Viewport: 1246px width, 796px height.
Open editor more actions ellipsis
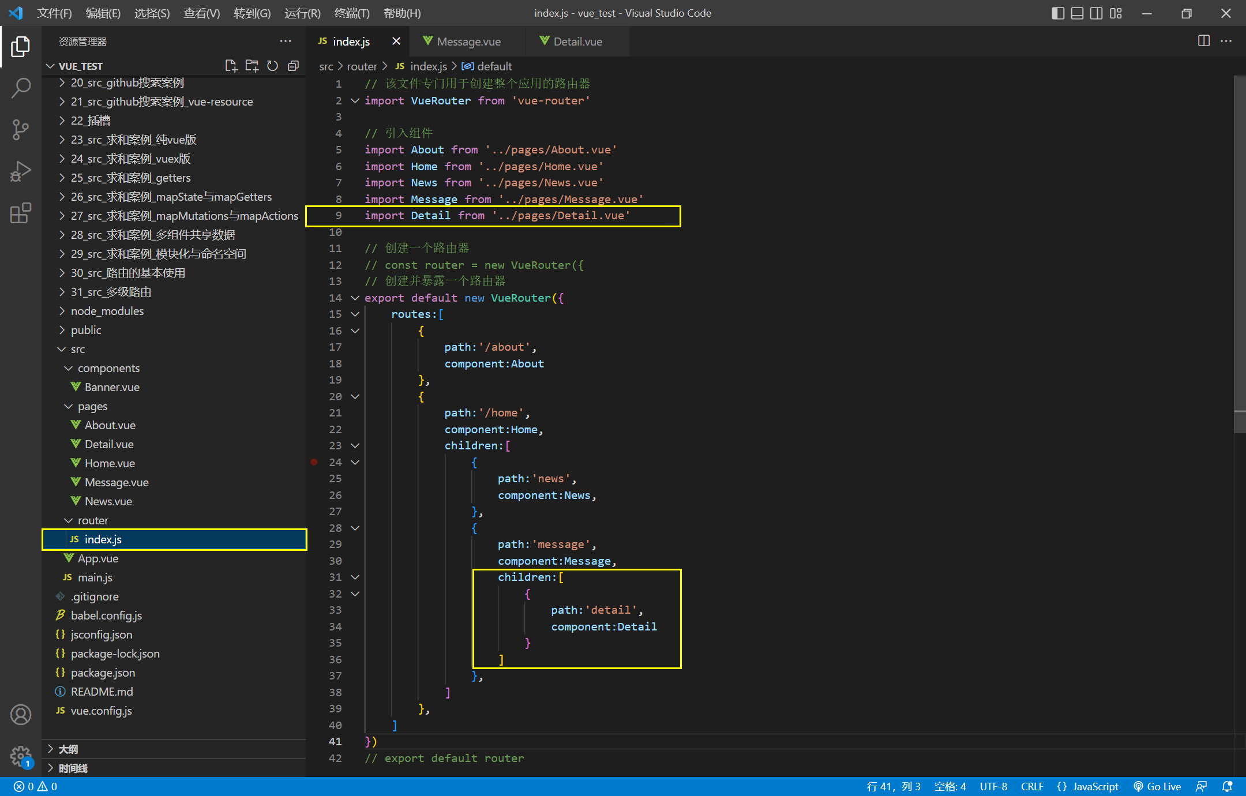(1226, 41)
